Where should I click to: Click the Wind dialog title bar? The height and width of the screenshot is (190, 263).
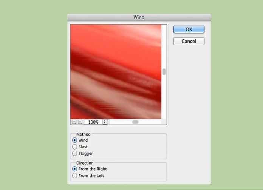point(139,17)
